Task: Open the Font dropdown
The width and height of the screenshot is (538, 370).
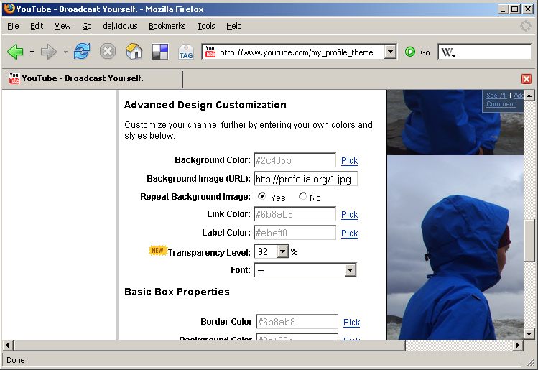Action: pos(350,270)
